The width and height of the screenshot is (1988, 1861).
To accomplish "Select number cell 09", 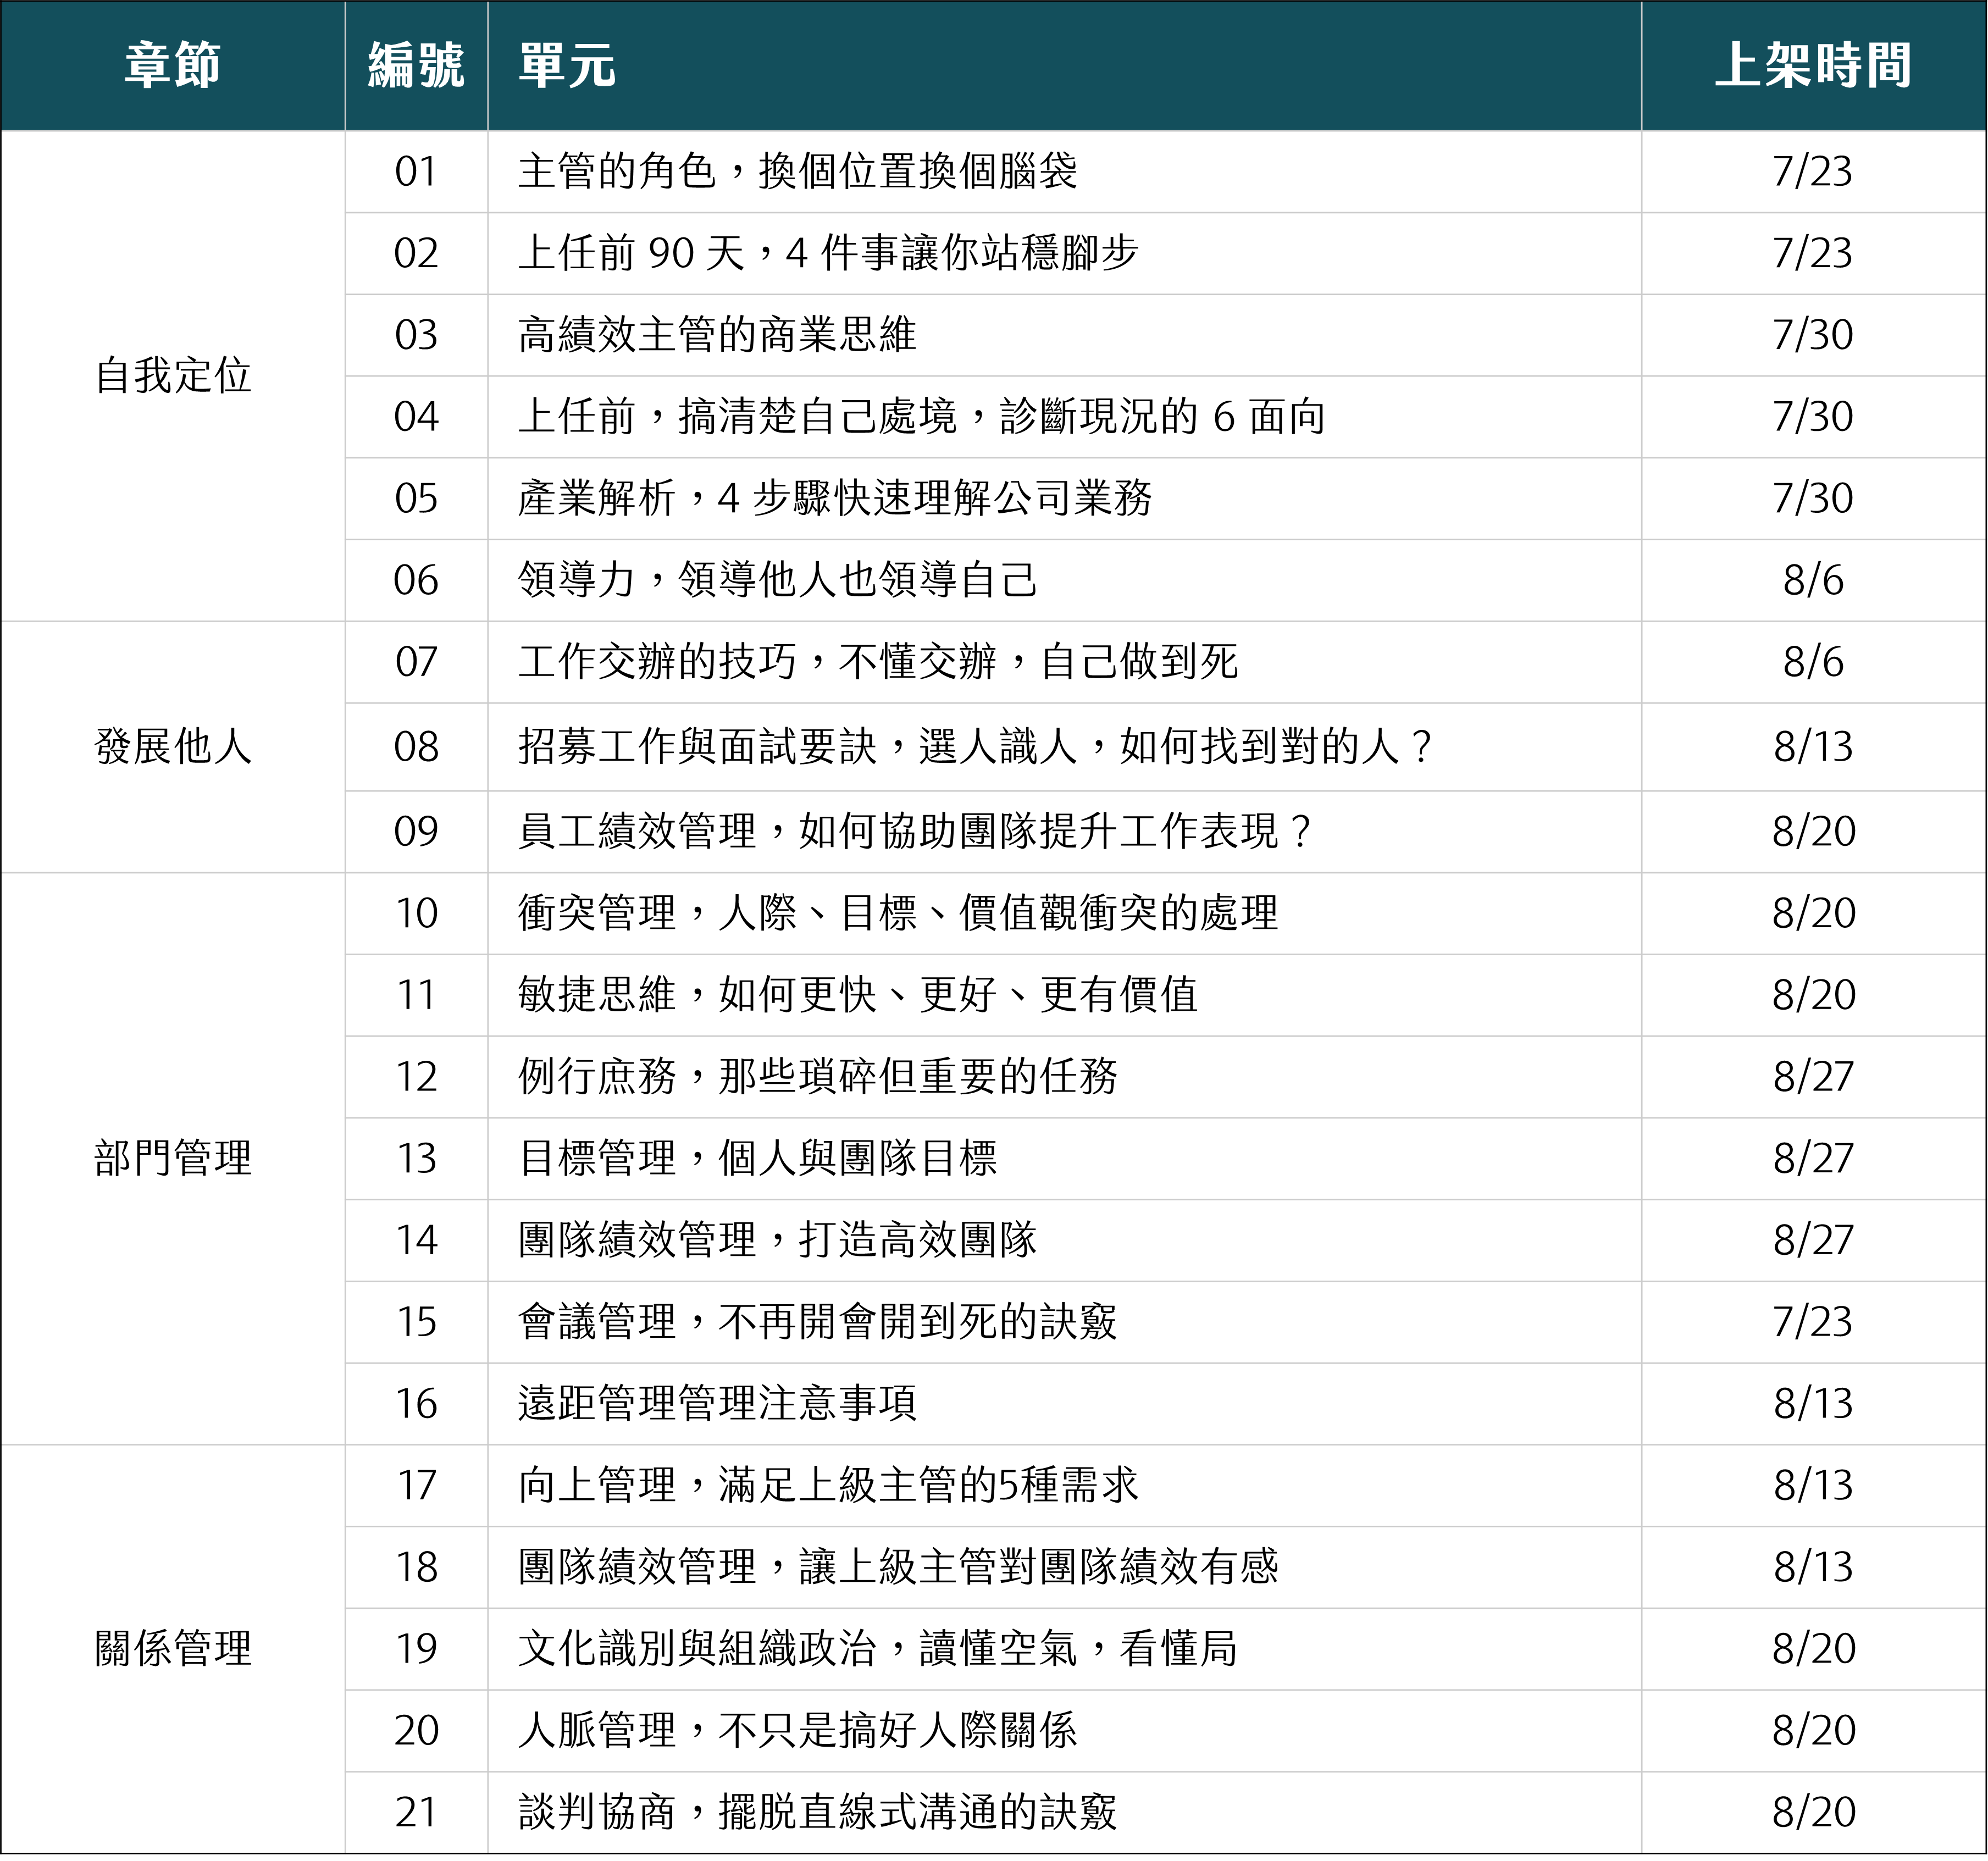I will (416, 832).
